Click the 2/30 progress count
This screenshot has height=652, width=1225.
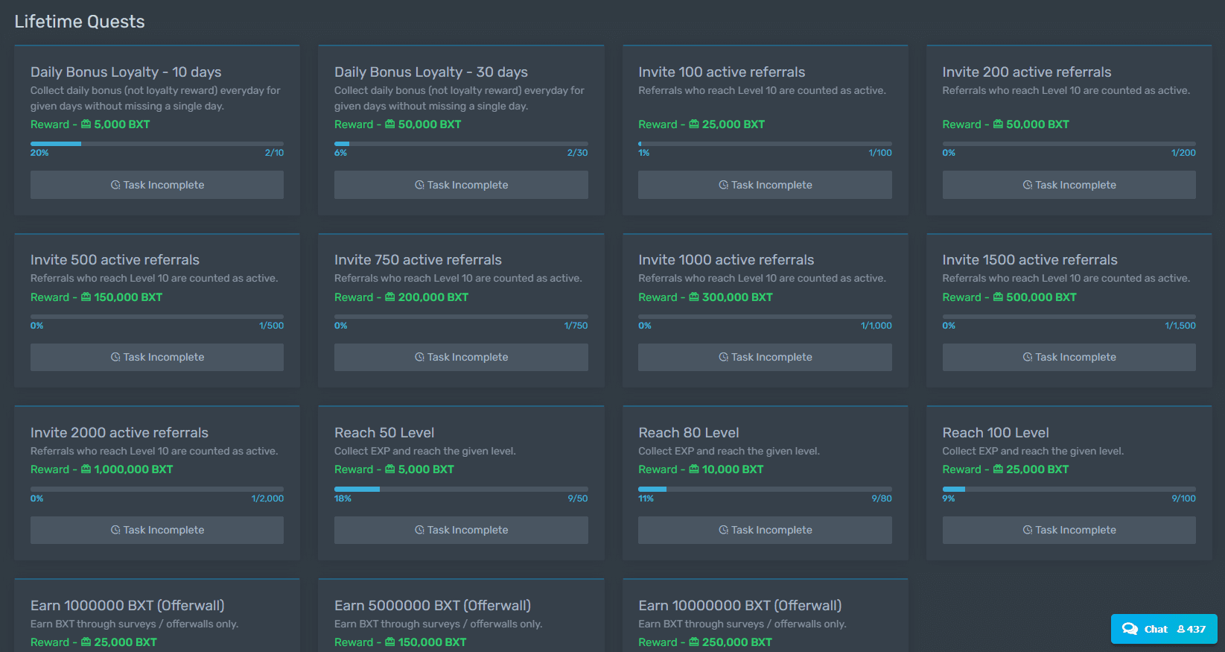click(x=577, y=153)
